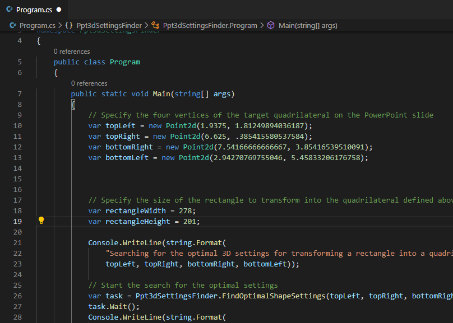This screenshot has height=323, width=453.
Task: Click line number 19 in the gutter
Action: 17,222
